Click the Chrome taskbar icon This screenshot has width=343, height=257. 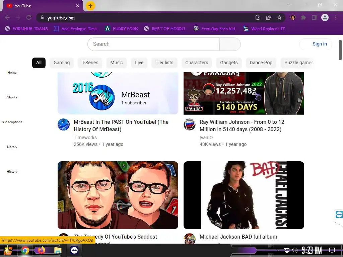pos(25,250)
